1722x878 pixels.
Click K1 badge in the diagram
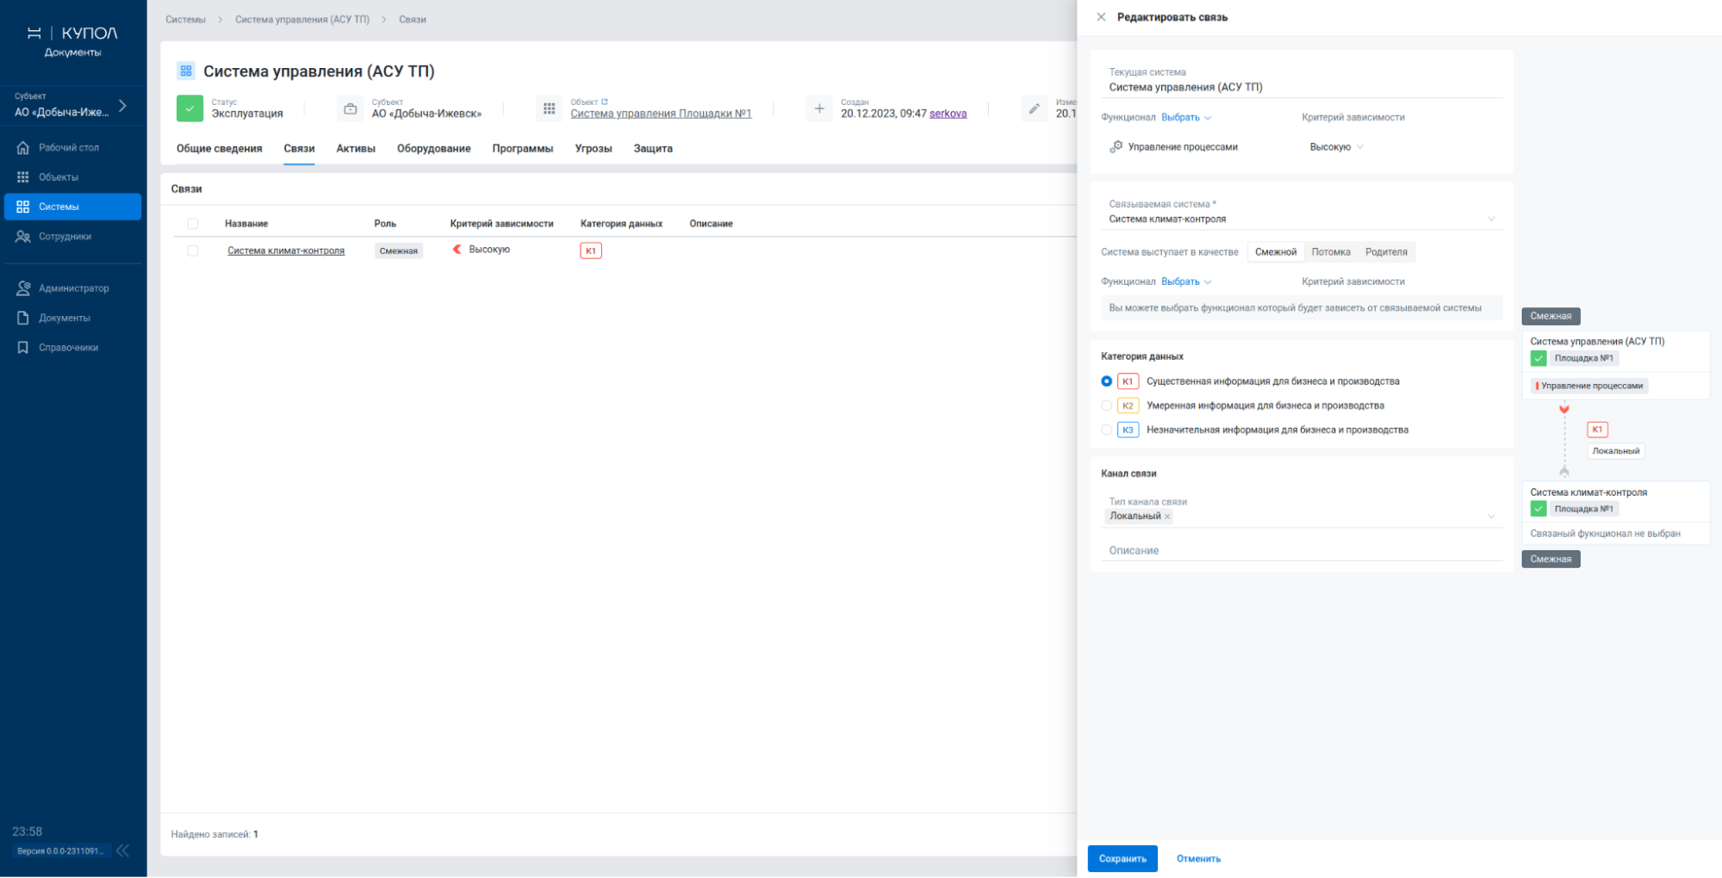1597,430
